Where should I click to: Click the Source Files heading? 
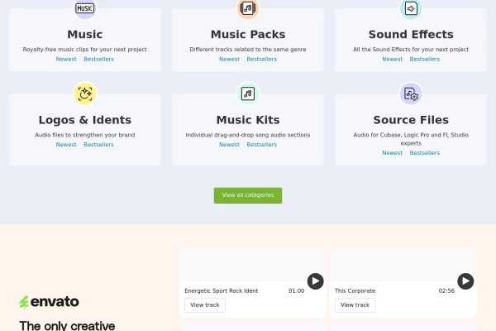coord(411,120)
